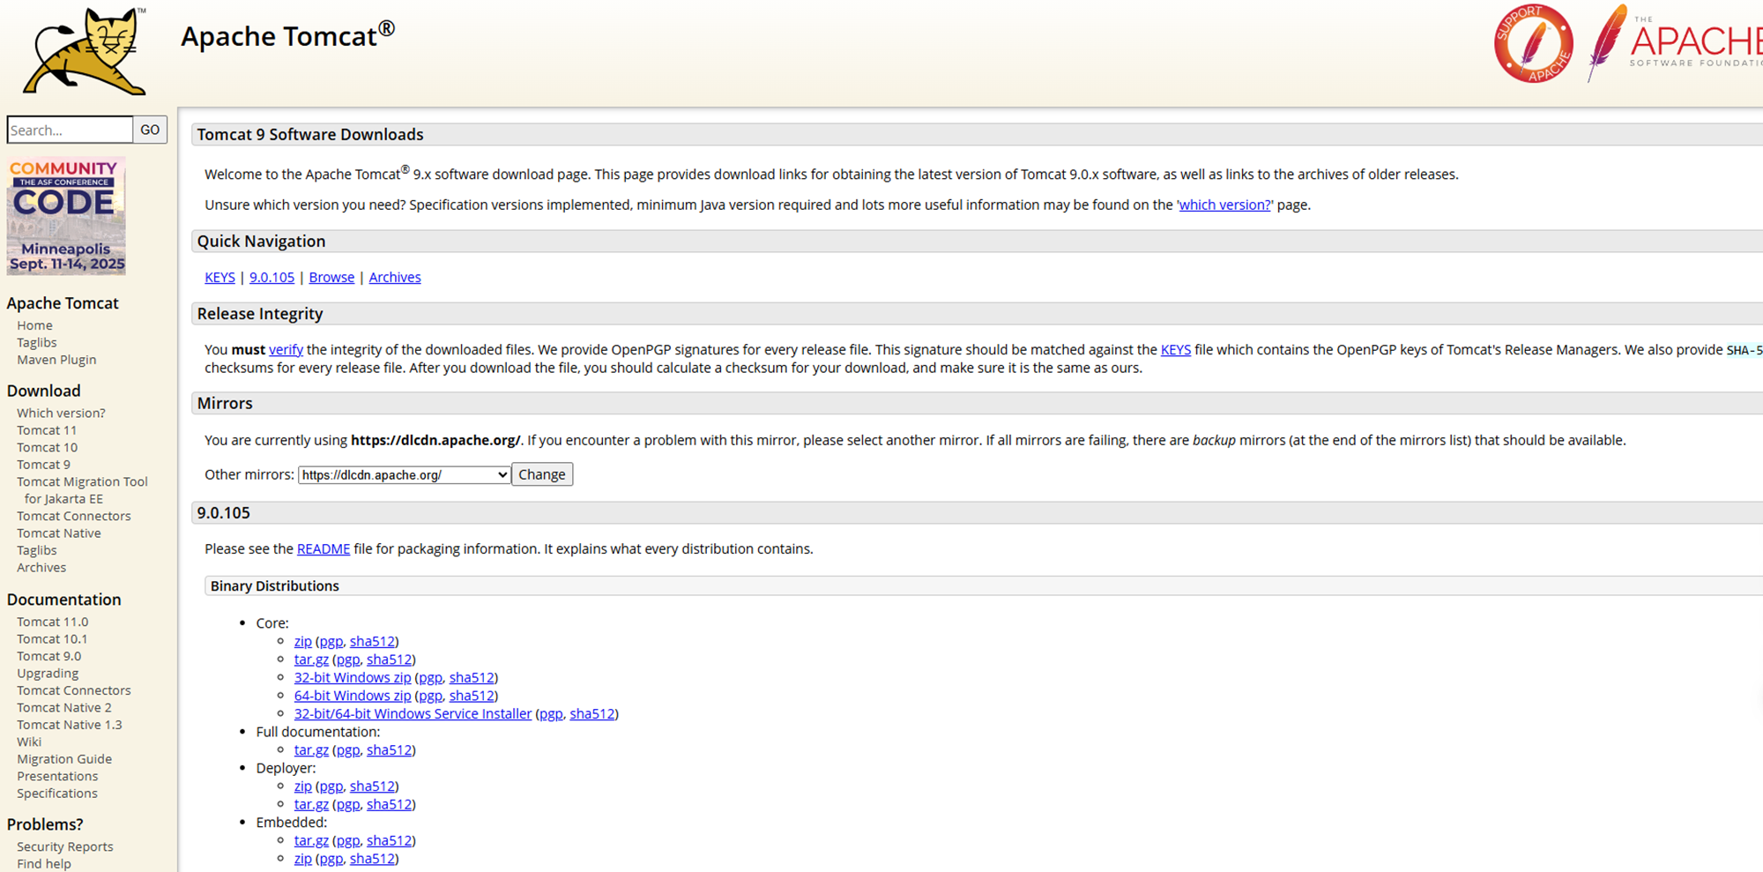The height and width of the screenshot is (872, 1763).
Task: Open 'Which version?' sidebar link
Action: coord(61,413)
